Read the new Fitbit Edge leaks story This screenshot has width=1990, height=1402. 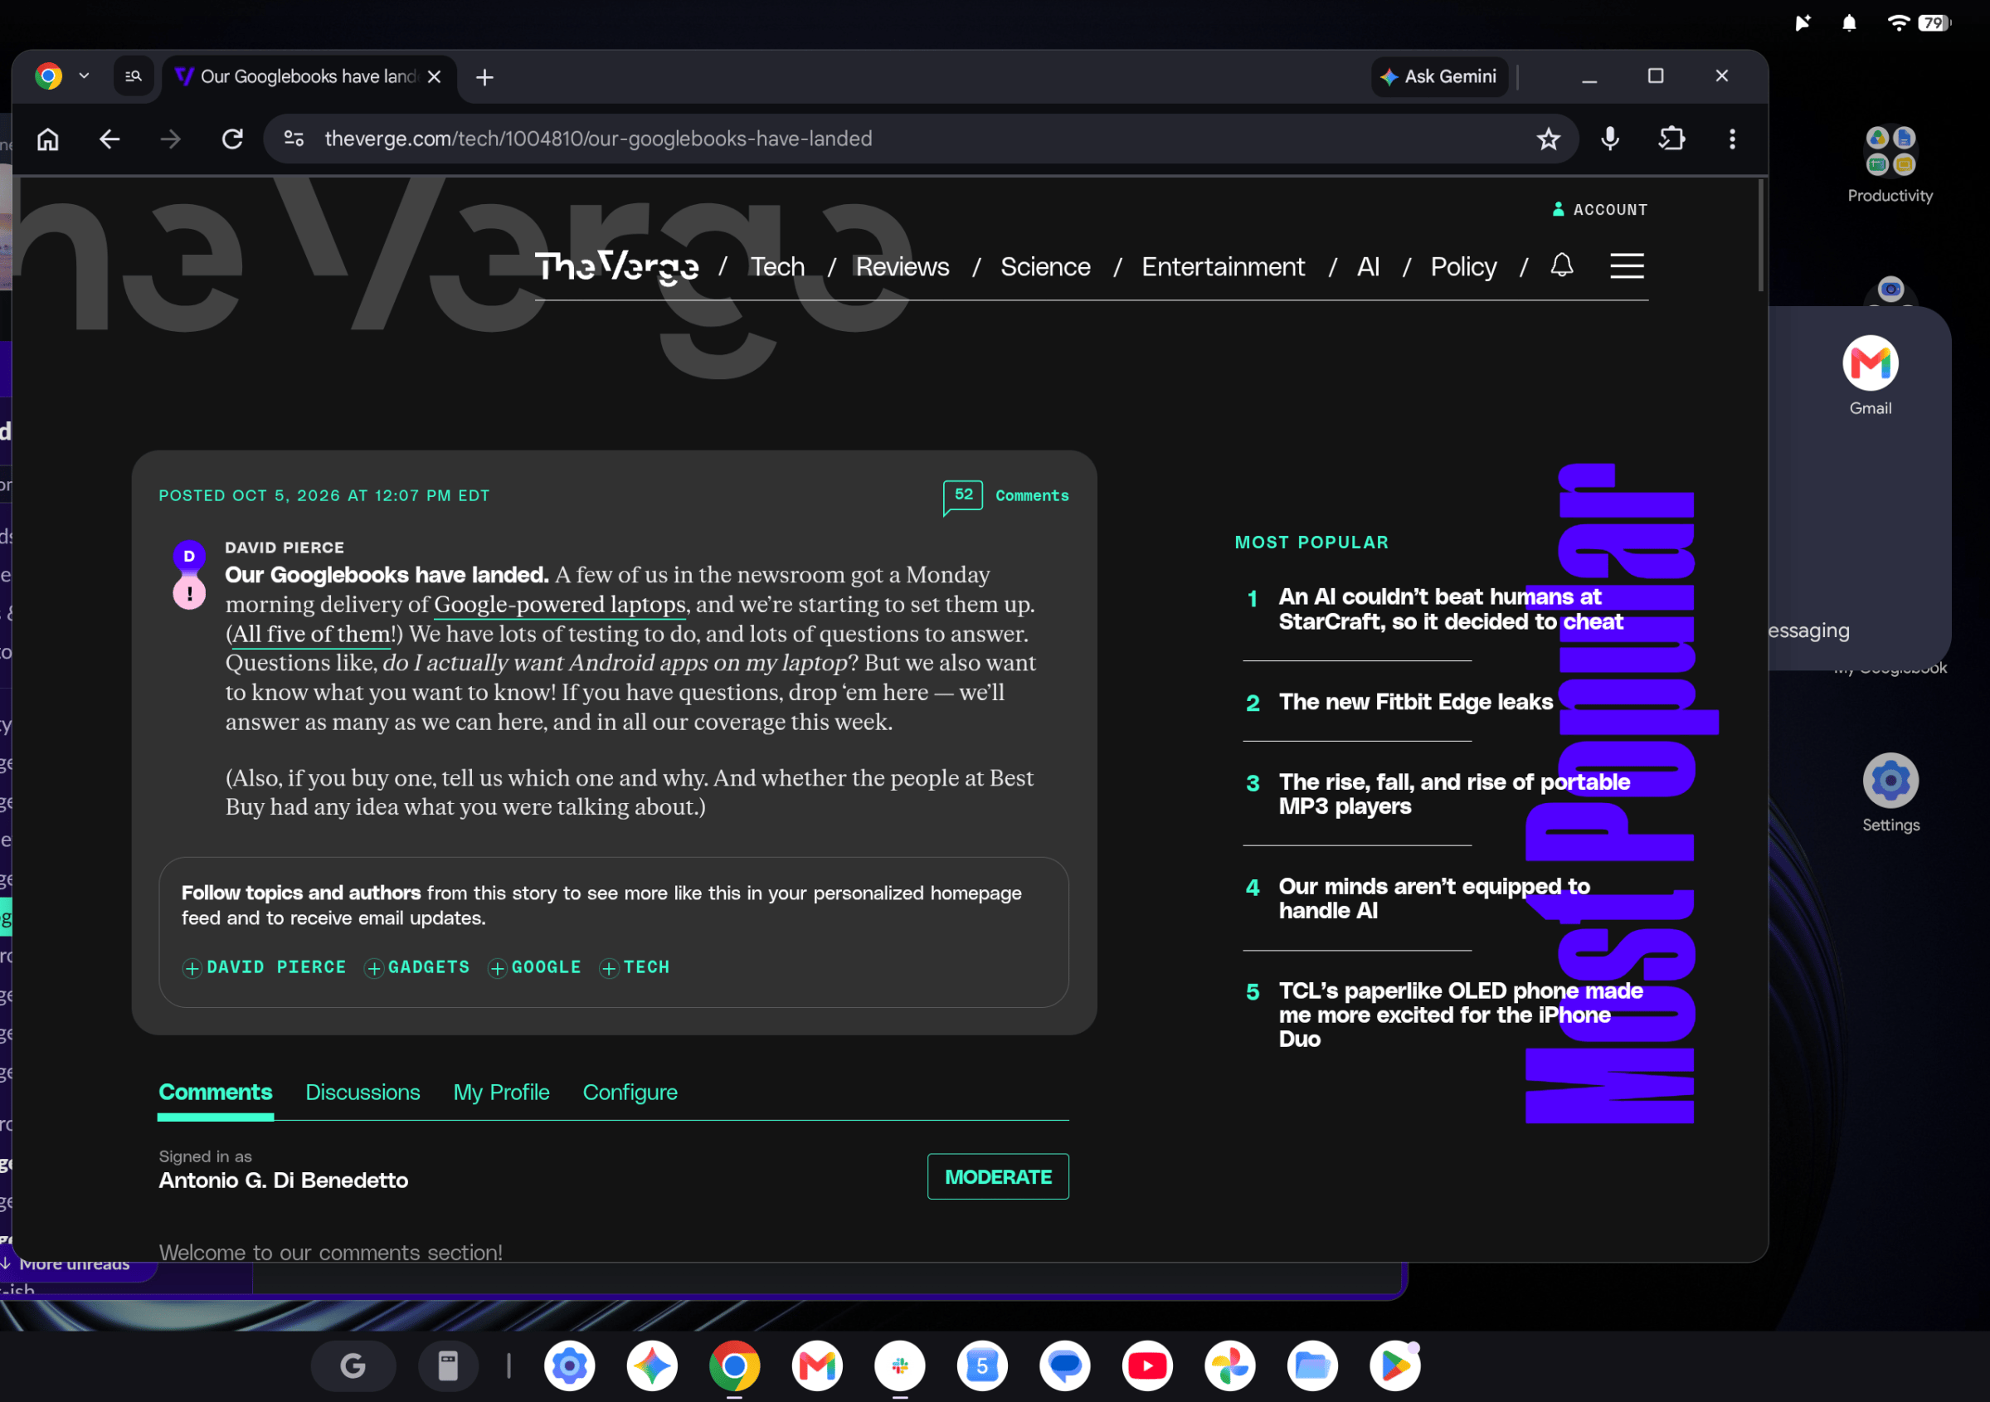pyautogui.click(x=1416, y=702)
